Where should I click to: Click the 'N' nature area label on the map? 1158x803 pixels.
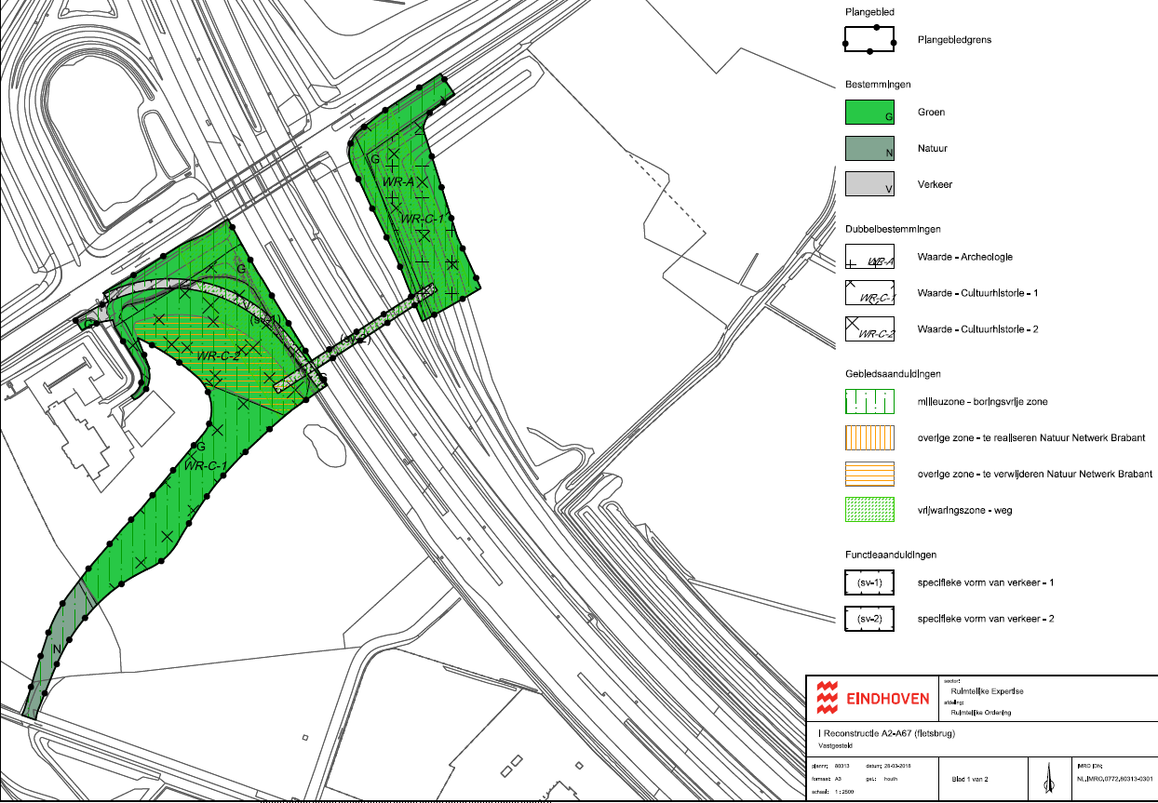click(56, 649)
